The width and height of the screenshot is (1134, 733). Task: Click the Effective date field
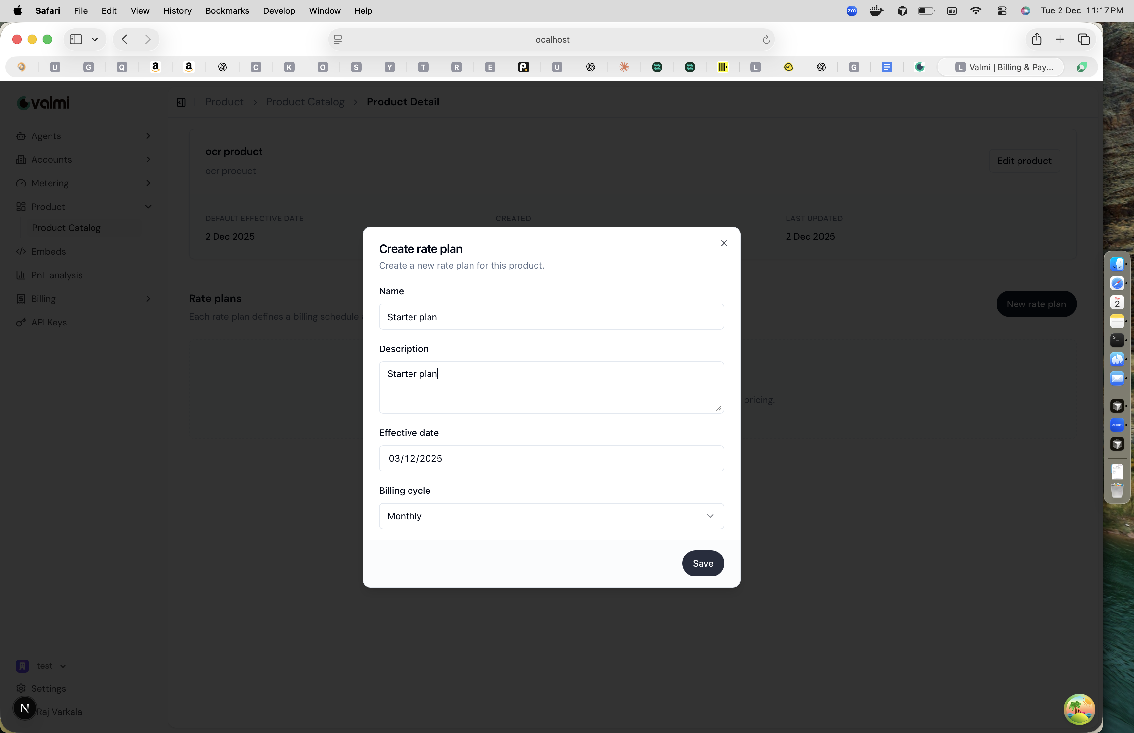551,458
